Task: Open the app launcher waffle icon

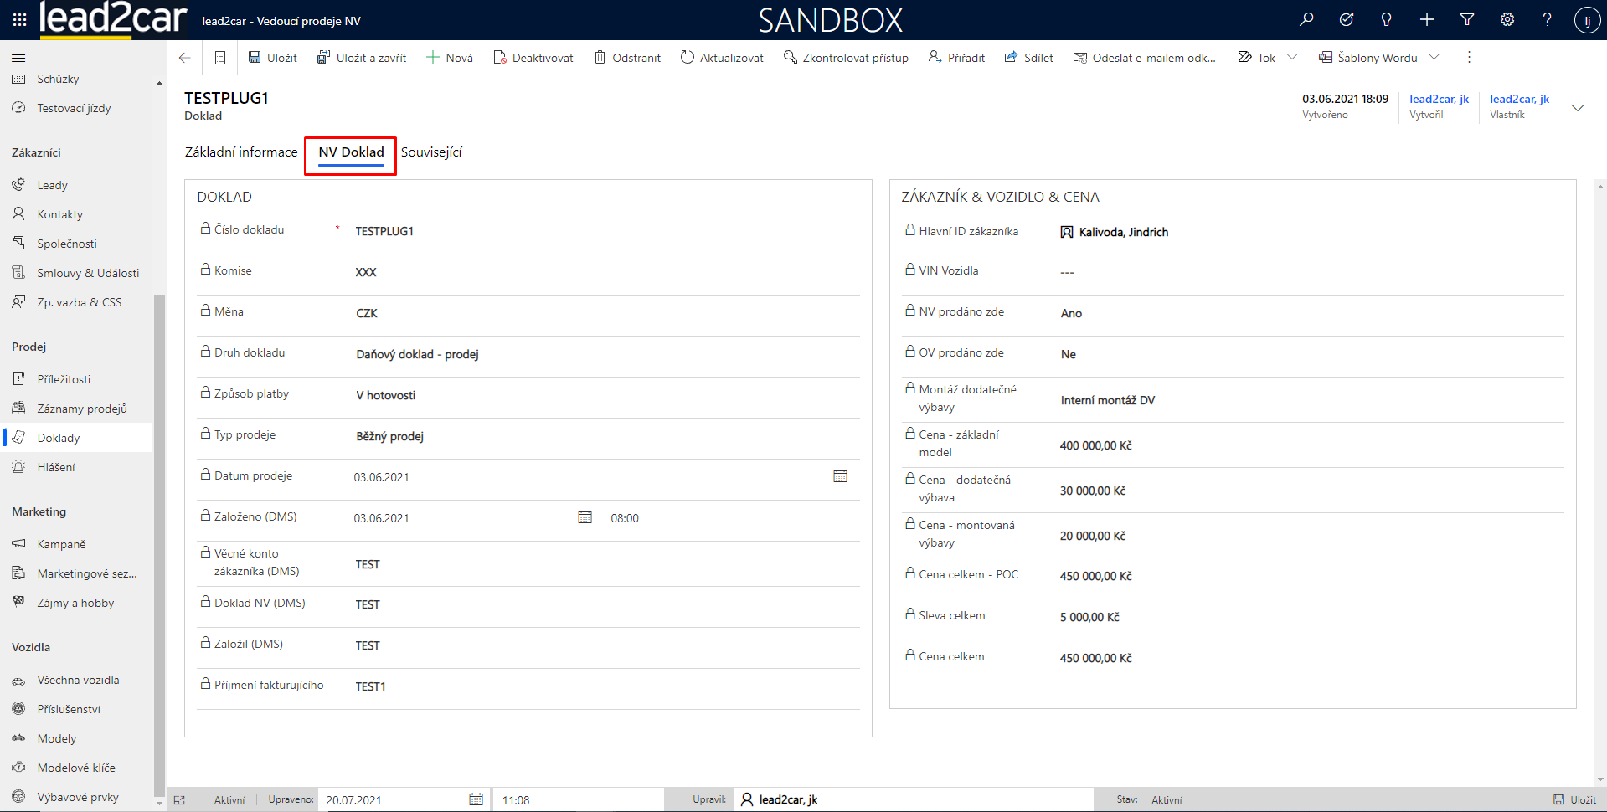Action: (x=19, y=20)
